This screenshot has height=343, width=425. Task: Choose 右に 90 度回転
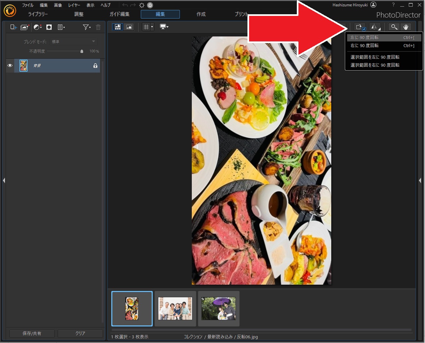coord(384,46)
